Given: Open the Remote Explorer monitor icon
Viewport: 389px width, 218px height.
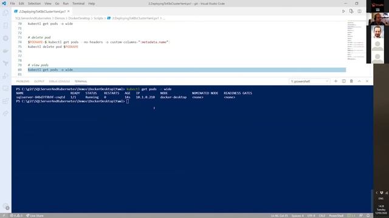Looking at the screenshot, I should click(x=5, y=88).
